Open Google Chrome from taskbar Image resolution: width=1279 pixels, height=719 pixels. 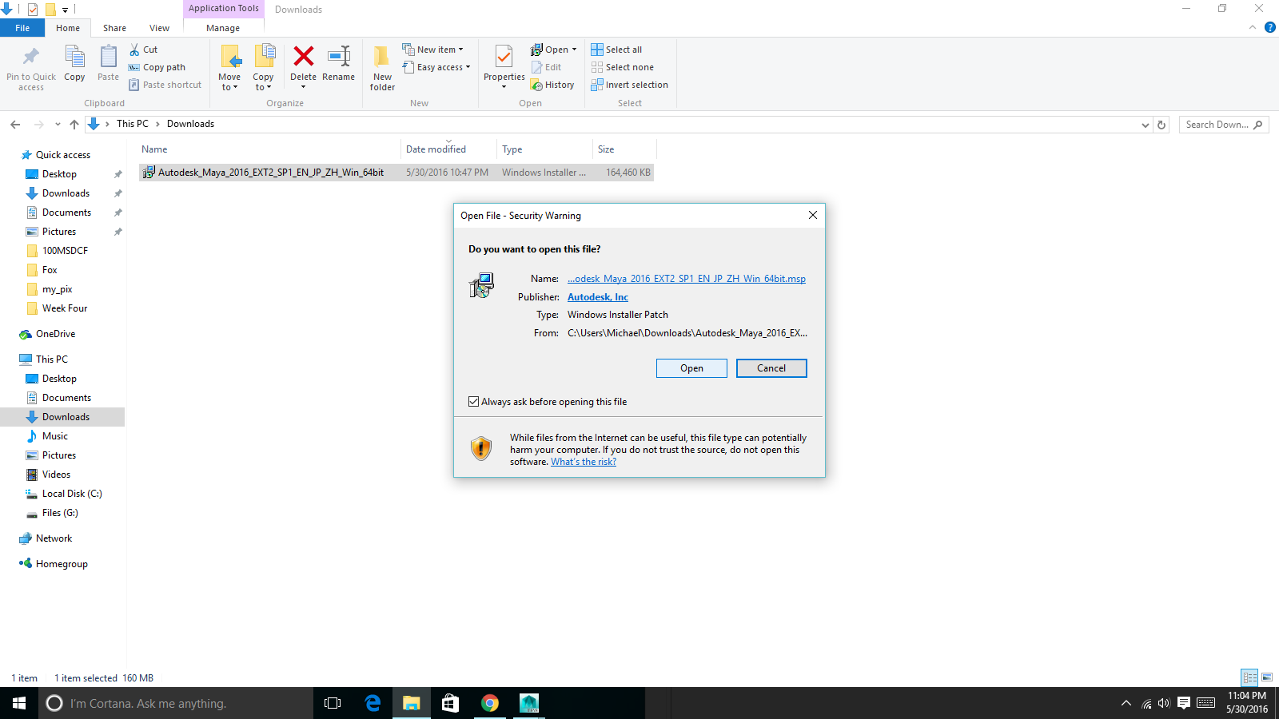[x=490, y=703]
